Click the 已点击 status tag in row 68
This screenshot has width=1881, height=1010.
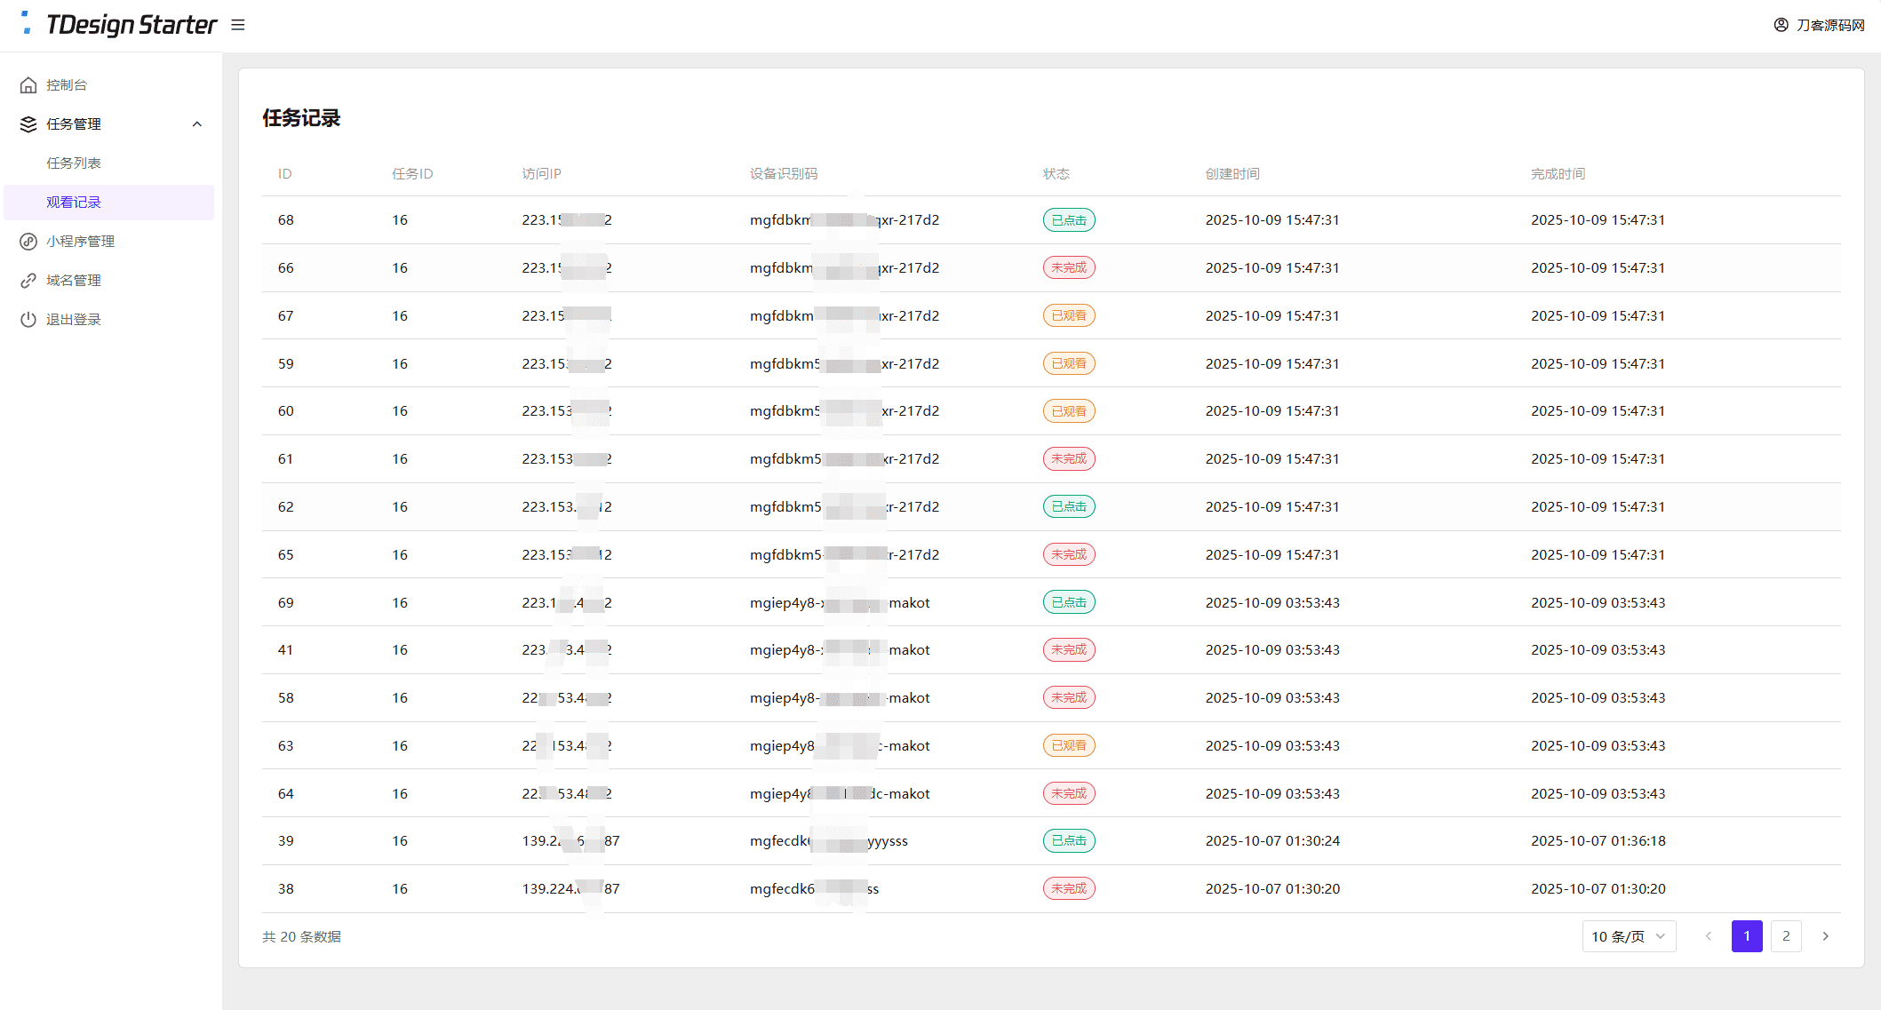pos(1069,220)
